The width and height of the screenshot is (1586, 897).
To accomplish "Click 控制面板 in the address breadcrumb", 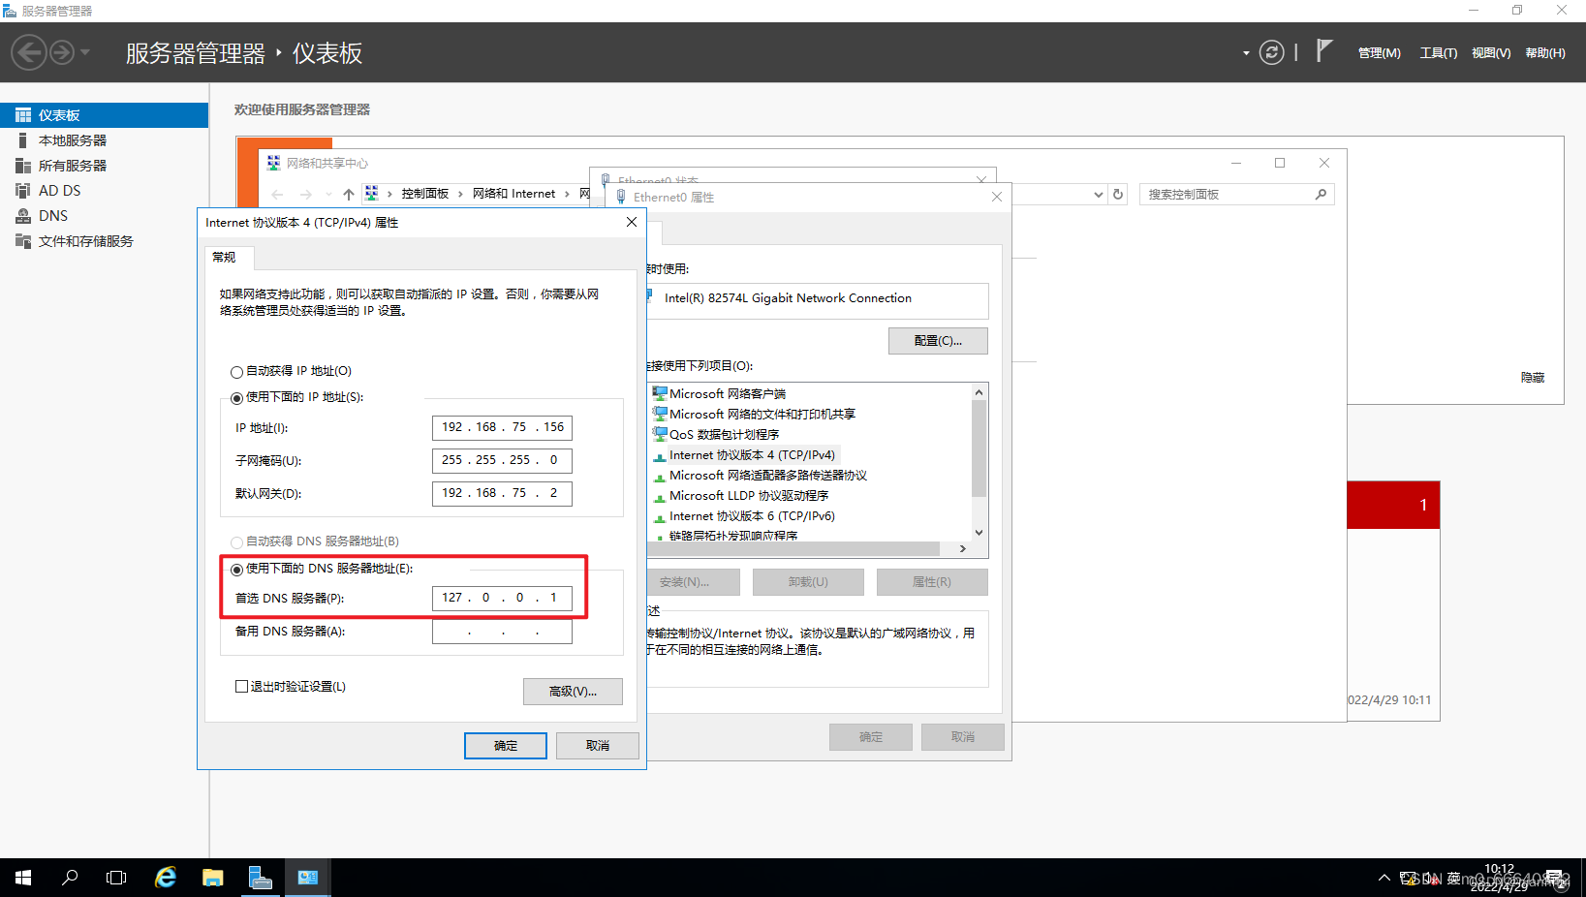I will (425, 194).
